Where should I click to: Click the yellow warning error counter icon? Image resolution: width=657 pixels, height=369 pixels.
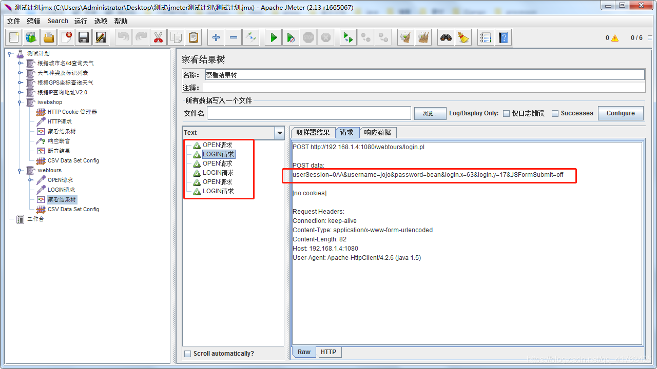[x=615, y=38]
